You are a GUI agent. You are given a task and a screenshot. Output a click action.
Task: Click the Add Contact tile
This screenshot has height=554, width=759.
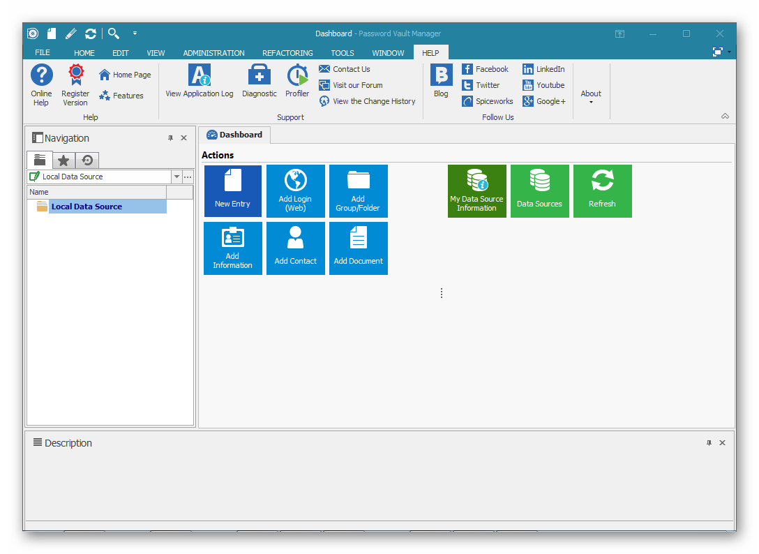click(x=296, y=248)
